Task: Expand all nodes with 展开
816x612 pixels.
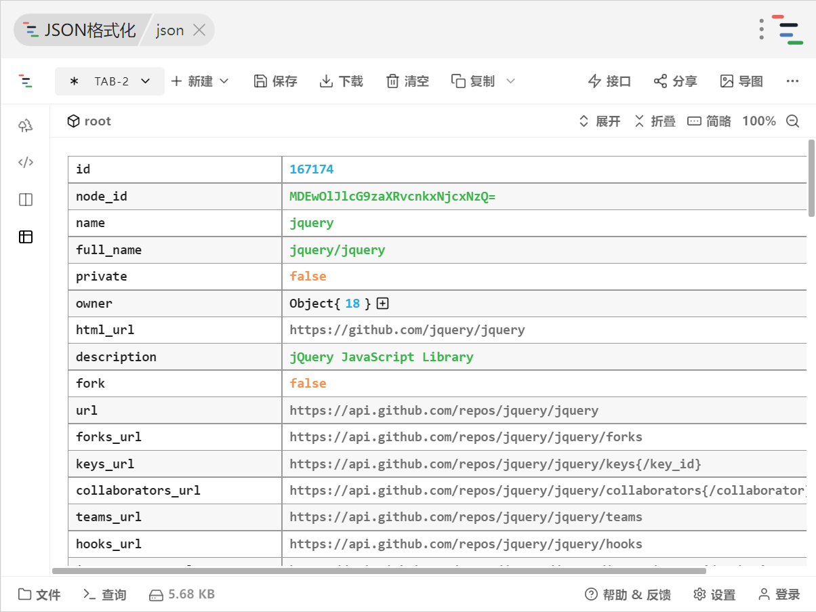Action: coord(599,121)
